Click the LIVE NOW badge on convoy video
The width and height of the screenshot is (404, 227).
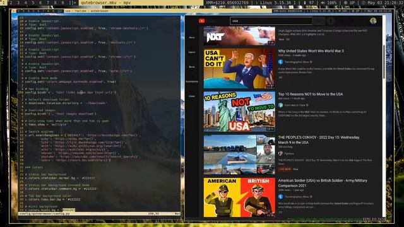coord(285,169)
